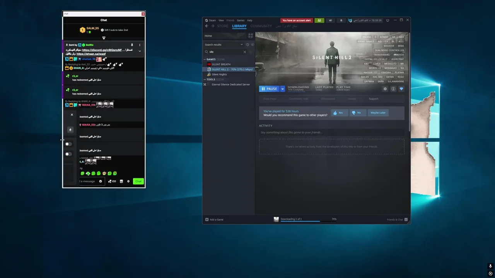Image resolution: width=495 pixels, height=278 pixels.
Task: Unpin the BotRix pinned message
Action: click(132, 45)
